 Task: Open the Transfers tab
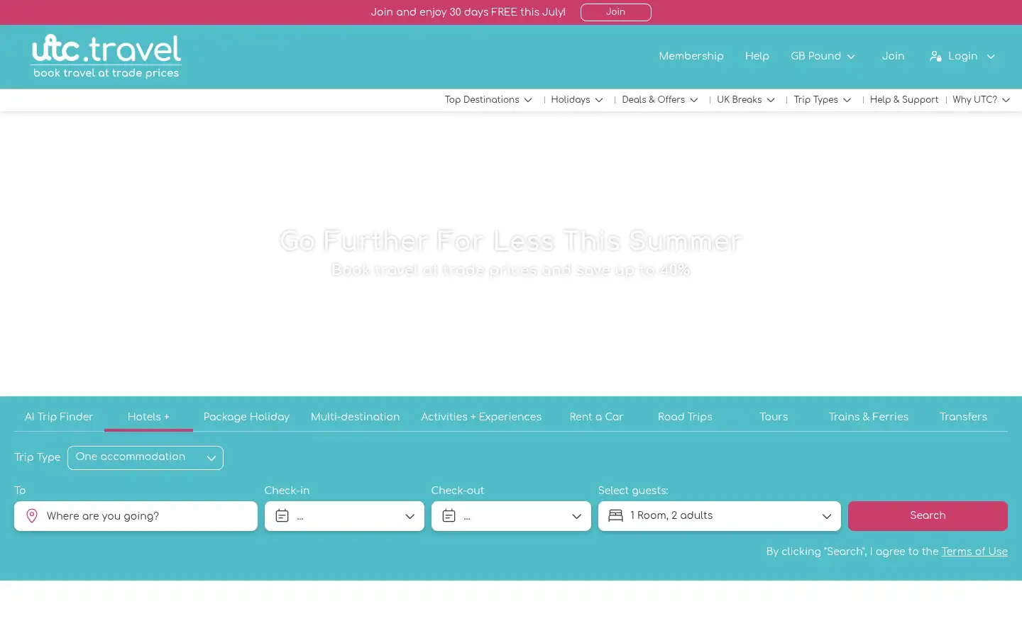coord(963,417)
